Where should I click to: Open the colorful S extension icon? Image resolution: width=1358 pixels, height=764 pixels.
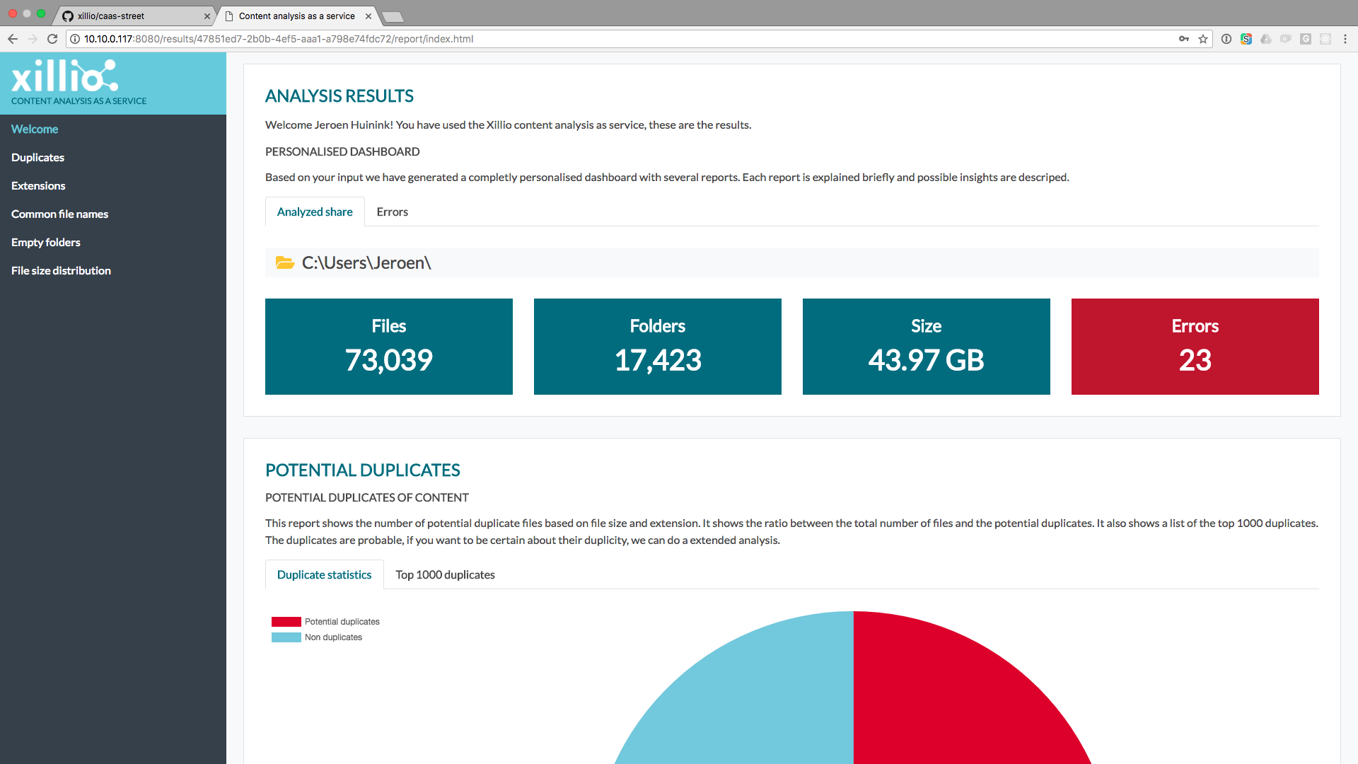point(1246,39)
